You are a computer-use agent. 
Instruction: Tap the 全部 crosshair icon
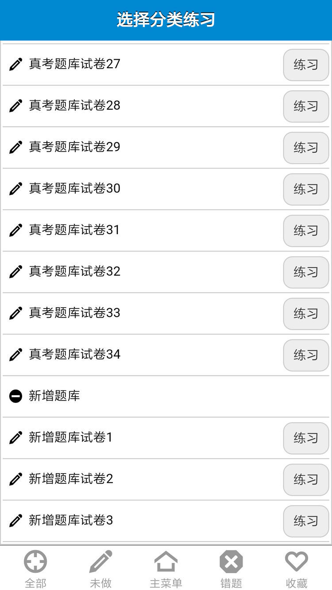point(35,562)
